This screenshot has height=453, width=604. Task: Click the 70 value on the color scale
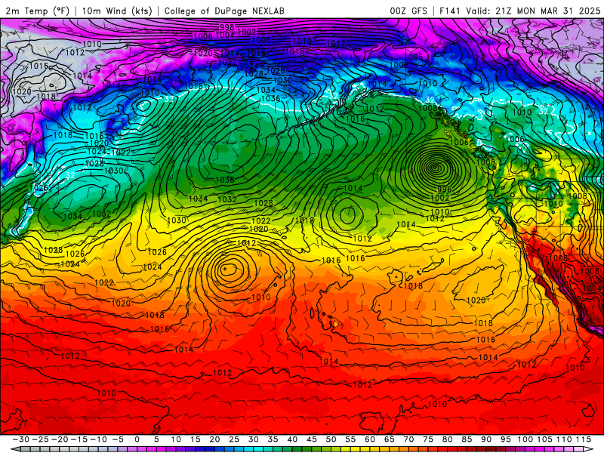(408, 439)
